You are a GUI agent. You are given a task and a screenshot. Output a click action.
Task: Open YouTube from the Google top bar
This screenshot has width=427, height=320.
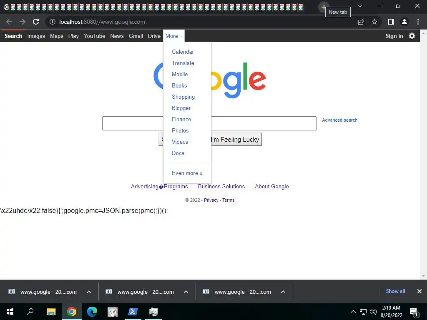(95, 36)
